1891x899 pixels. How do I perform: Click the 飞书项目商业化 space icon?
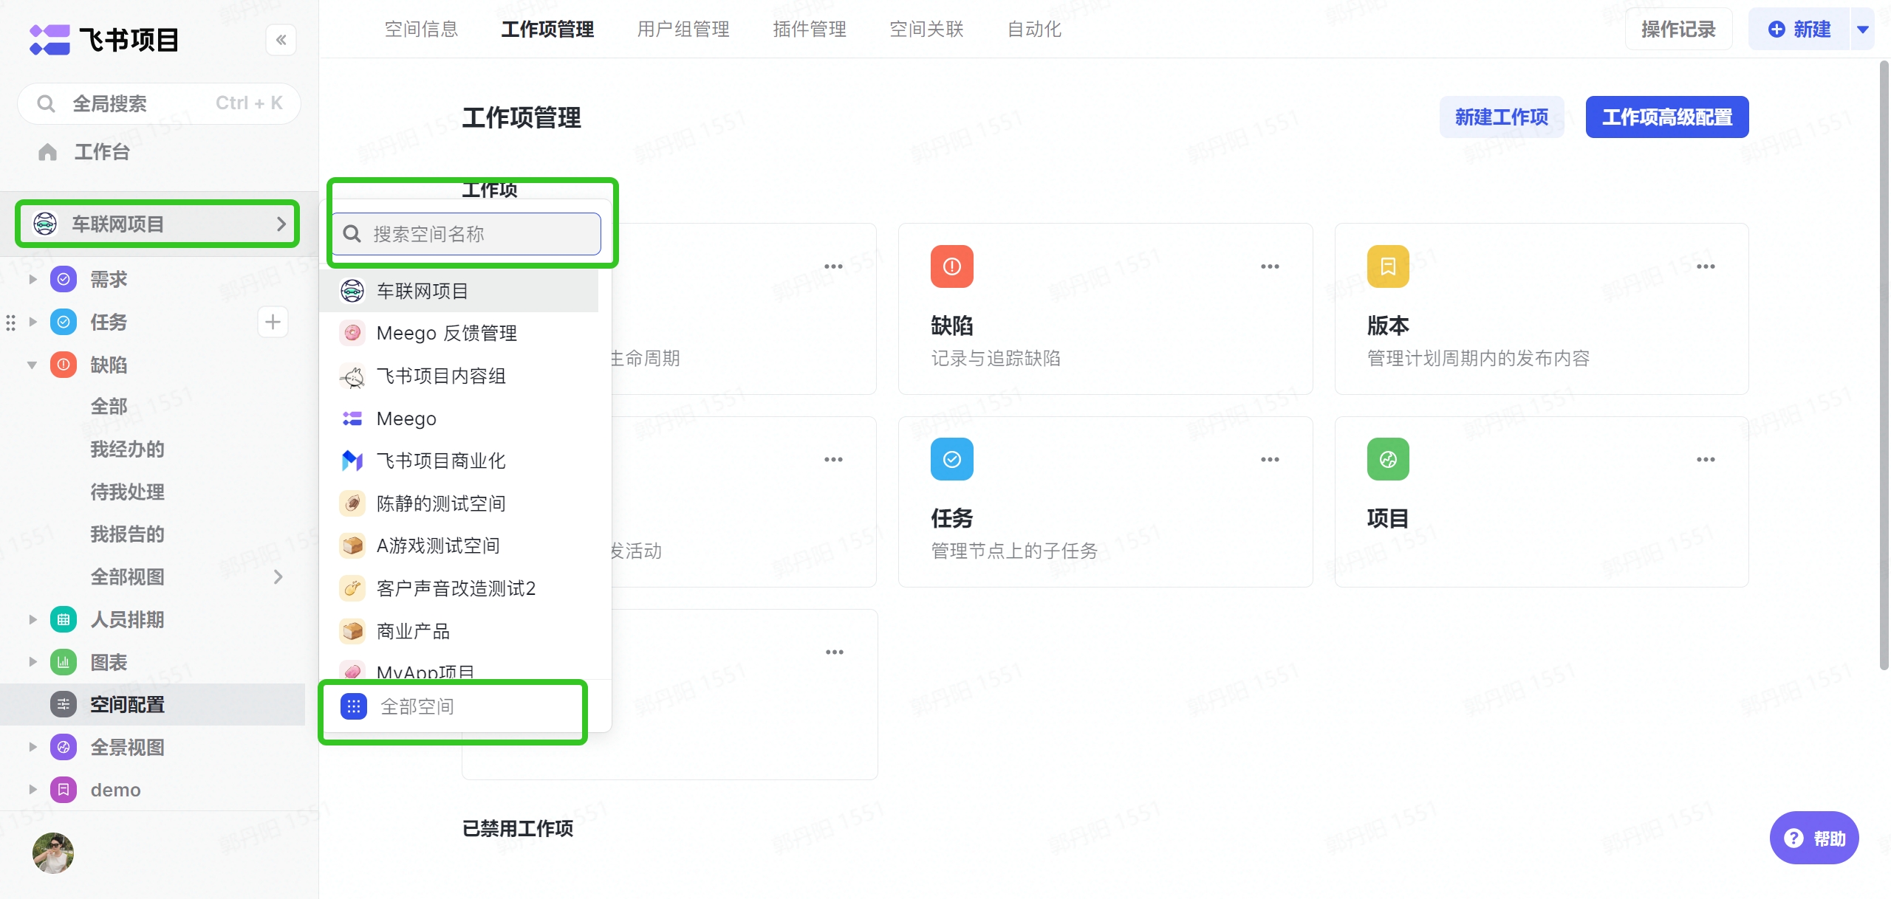tap(352, 461)
